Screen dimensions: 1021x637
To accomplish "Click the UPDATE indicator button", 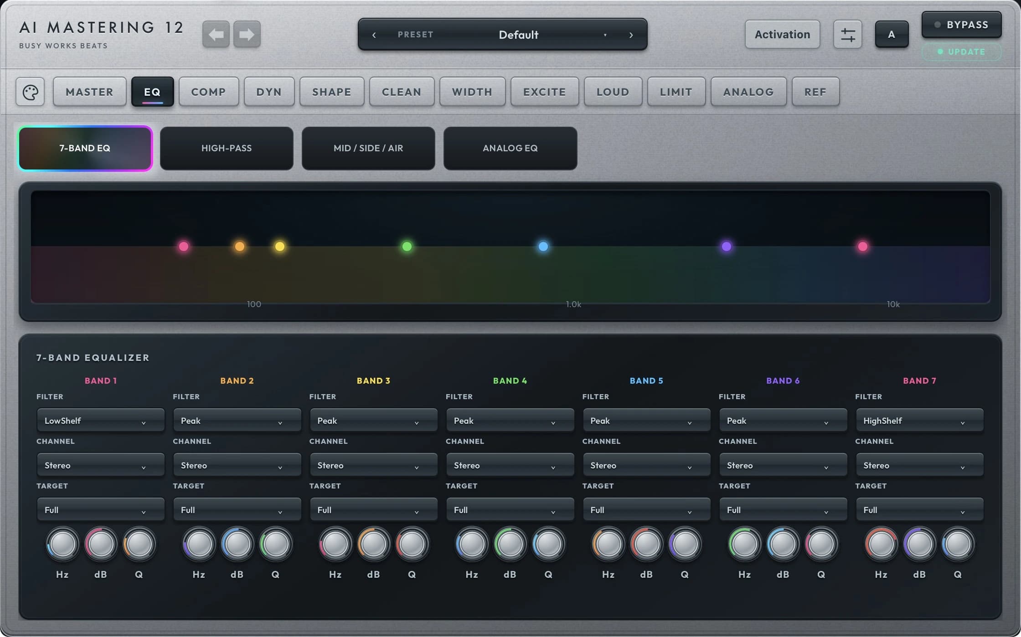I will pos(961,52).
